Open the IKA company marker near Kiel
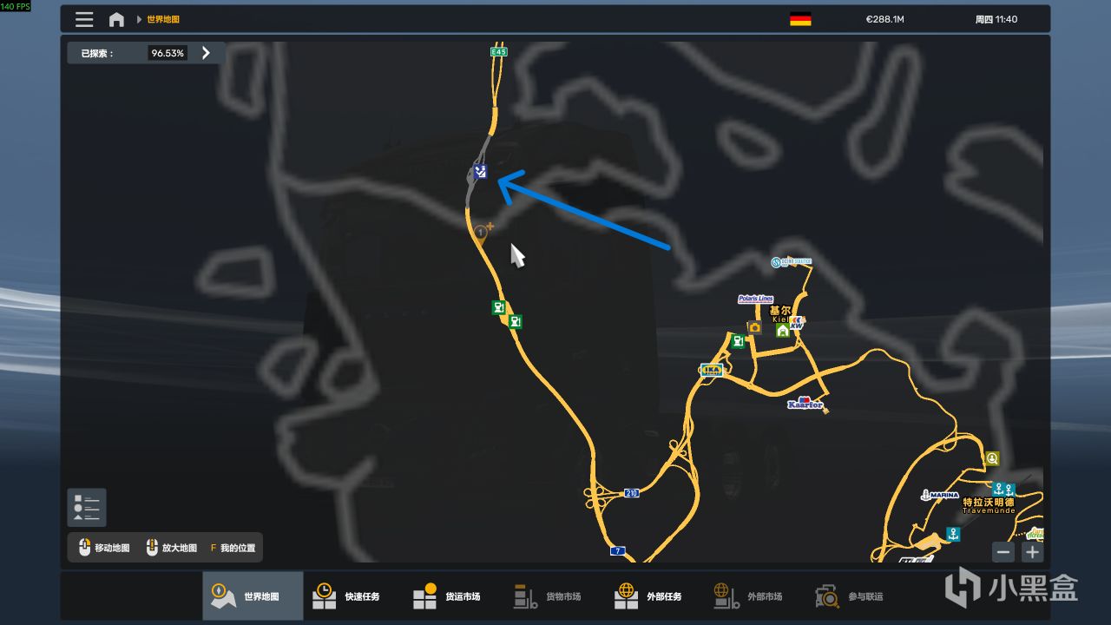This screenshot has height=625, width=1111. (712, 370)
